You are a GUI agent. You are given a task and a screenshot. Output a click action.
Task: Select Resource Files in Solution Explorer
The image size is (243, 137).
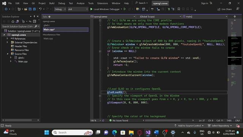pos(22,50)
